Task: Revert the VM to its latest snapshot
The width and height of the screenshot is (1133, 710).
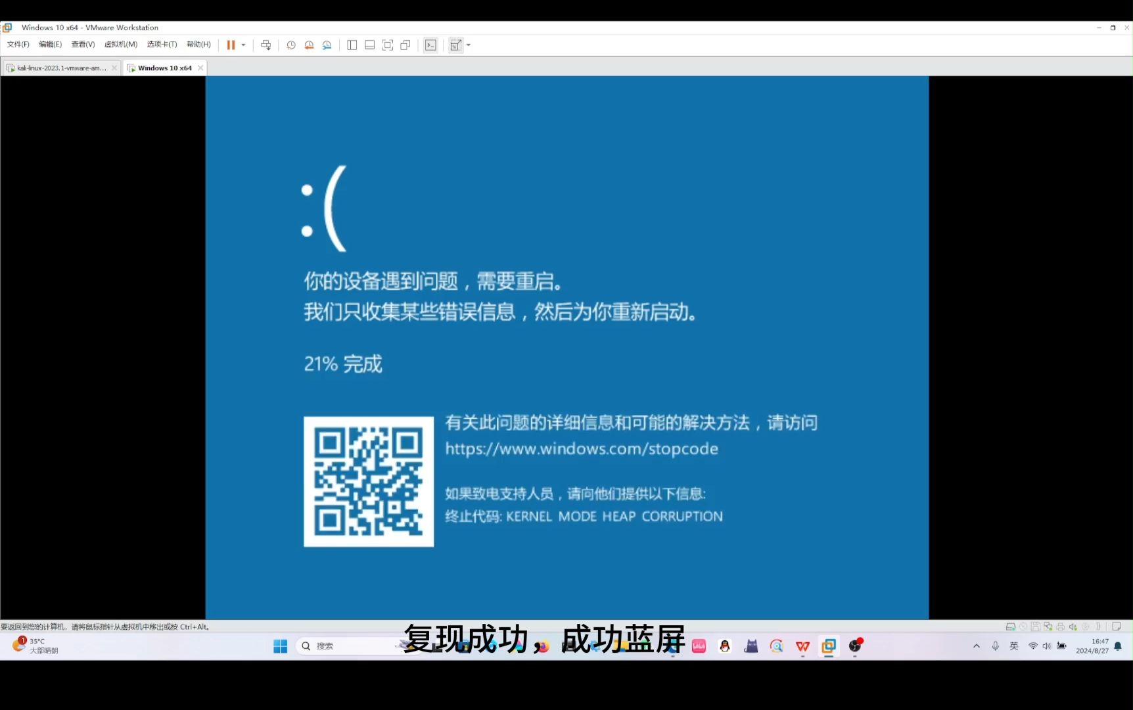Action: click(x=309, y=45)
